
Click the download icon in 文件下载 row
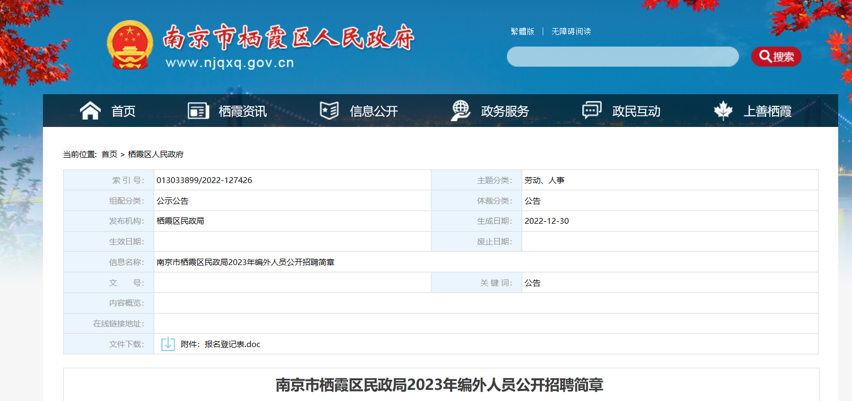[x=168, y=344]
